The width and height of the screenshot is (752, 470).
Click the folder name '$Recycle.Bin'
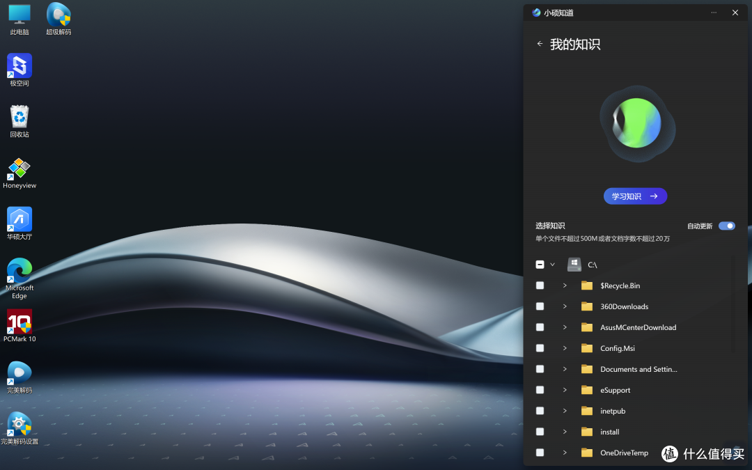pyautogui.click(x=620, y=285)
